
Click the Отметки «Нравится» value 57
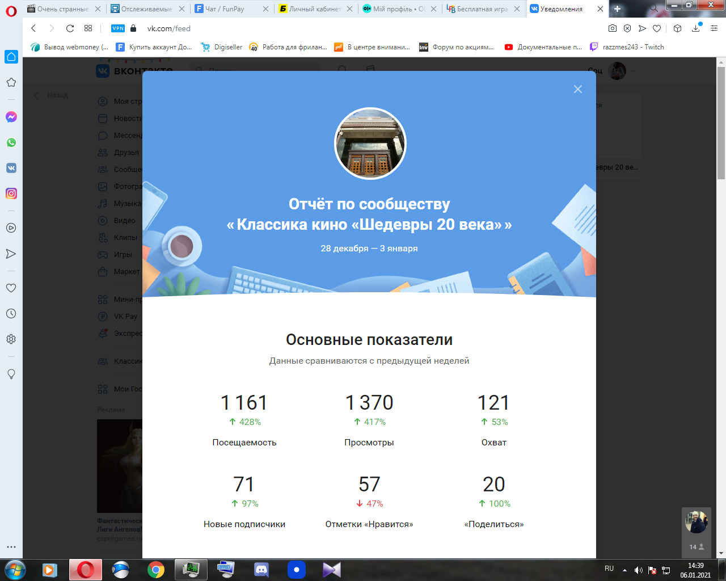tap(369, 485)
